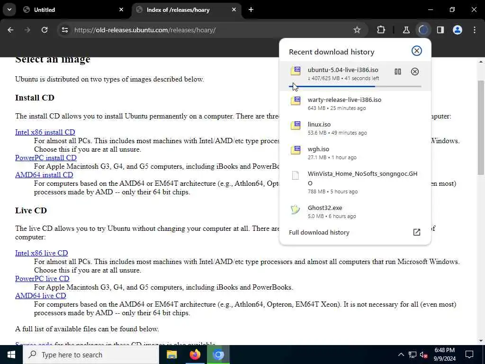Open WinVista_Home_NoSofts_songngoc.GHO entry
This screenshot has width=485, height=364.
click(355, 182)
